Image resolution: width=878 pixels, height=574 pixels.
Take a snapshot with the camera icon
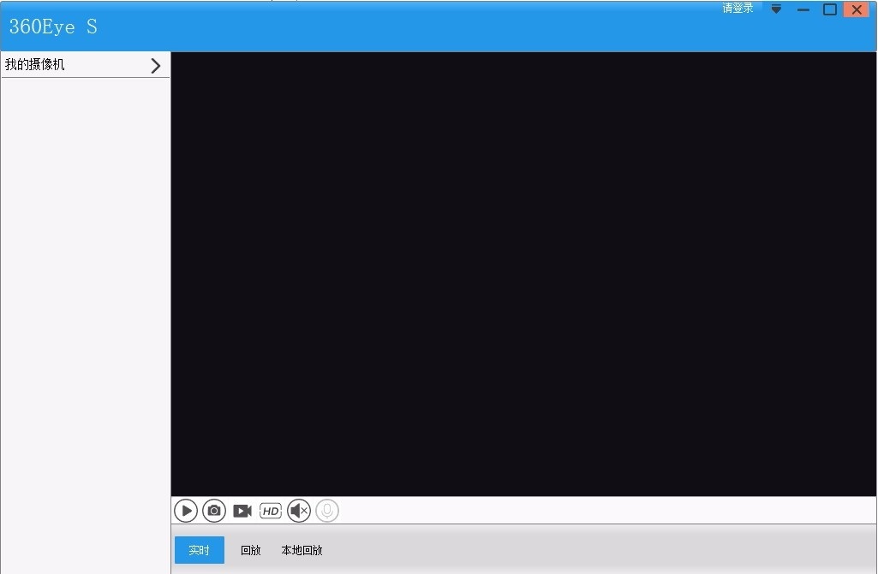214,511
